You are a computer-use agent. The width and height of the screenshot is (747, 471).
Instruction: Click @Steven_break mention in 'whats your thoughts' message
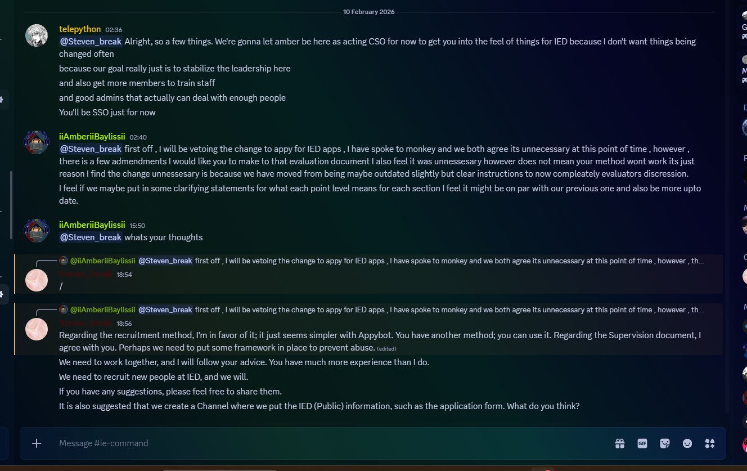91,237
